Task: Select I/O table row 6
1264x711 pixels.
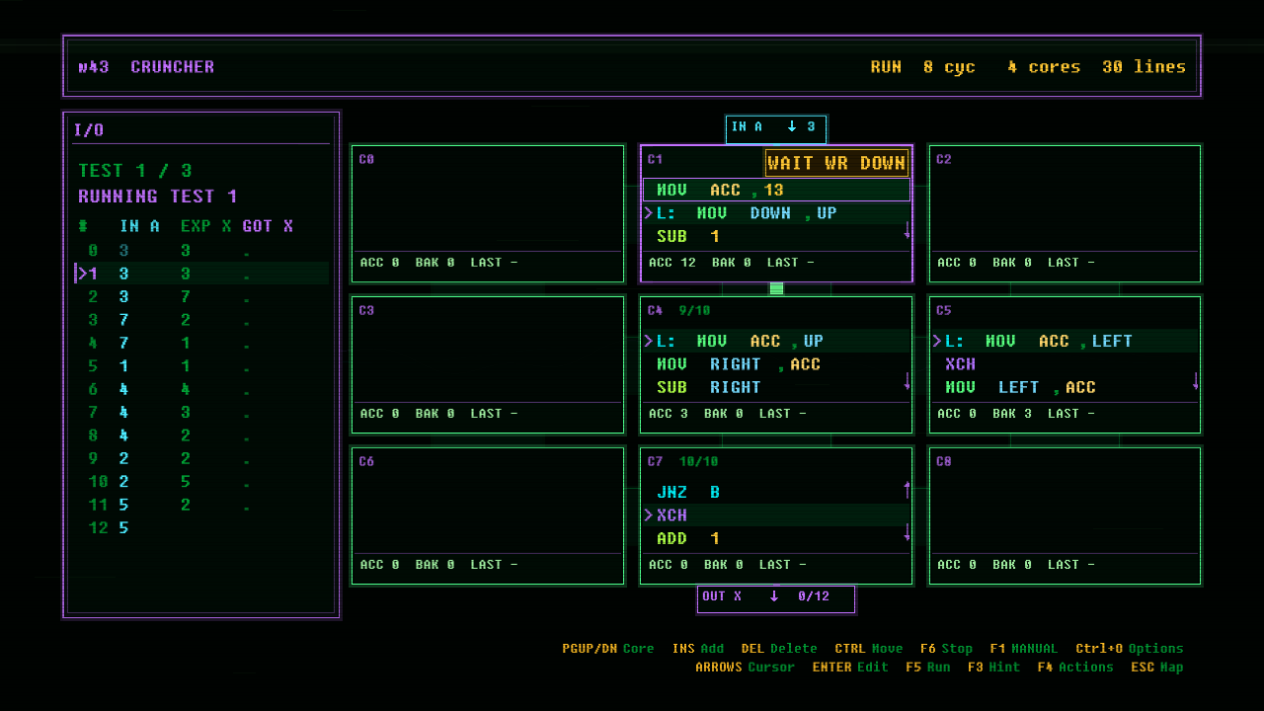Action: (x=201, y=389)
